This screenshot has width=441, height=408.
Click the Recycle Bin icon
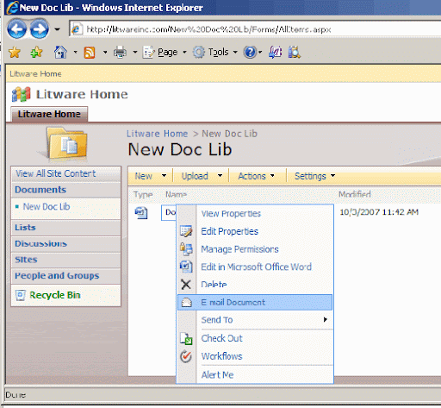coord(21,295)
